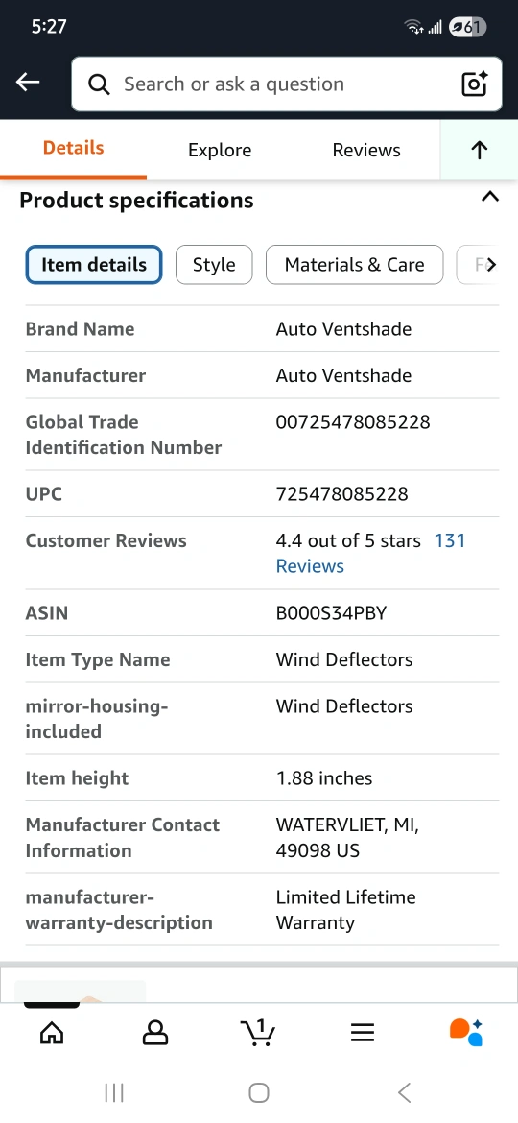Tap the magnifying glass search icon
The width and height of the screenshot is (518, 1123).
tap(99, 84)
